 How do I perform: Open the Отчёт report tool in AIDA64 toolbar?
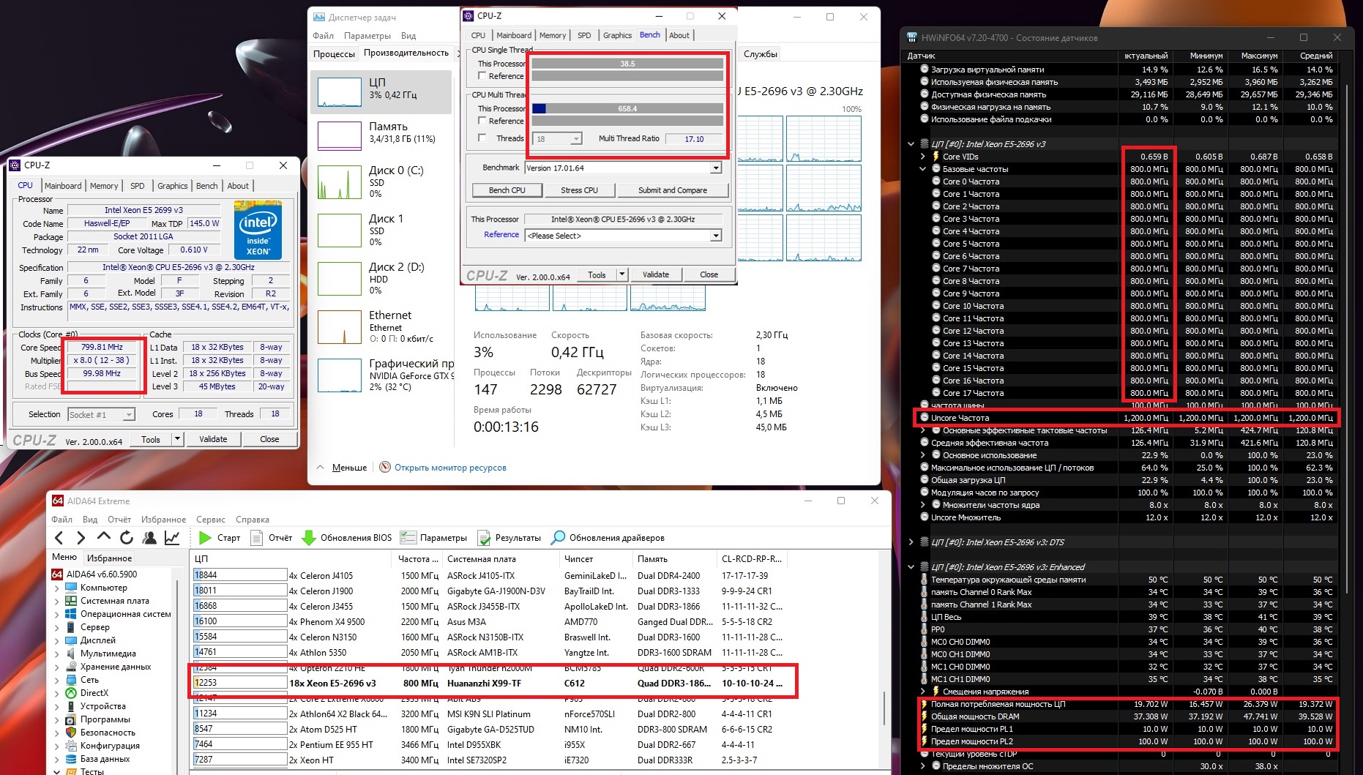tap(271, 538)
